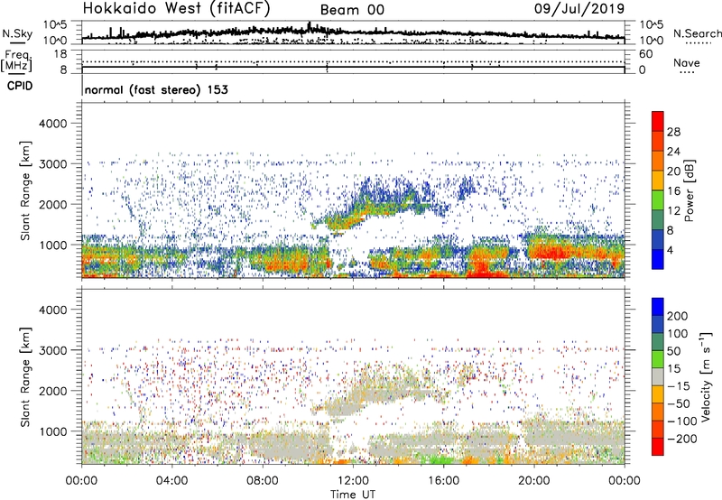Click the date '09/Jul/2019'
This screenshot has height=500, width=722.
tap(579, 8)
